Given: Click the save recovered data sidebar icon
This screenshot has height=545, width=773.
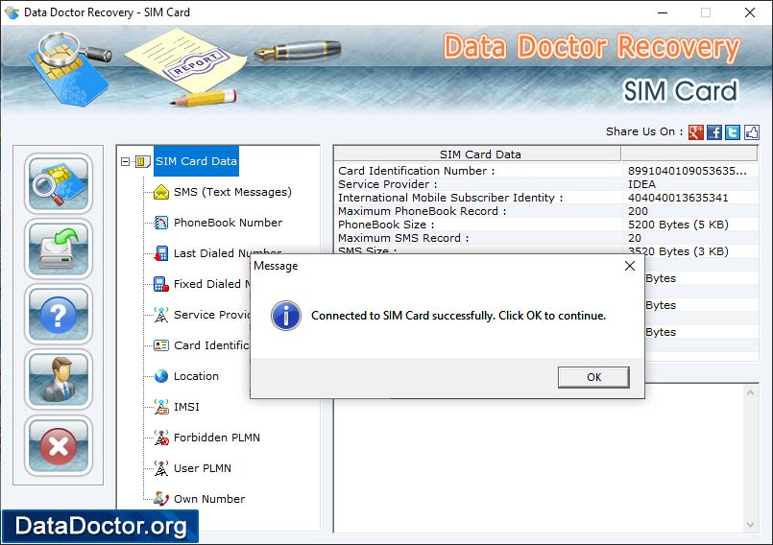Looking at the screenshot, I should coord(59,248).
